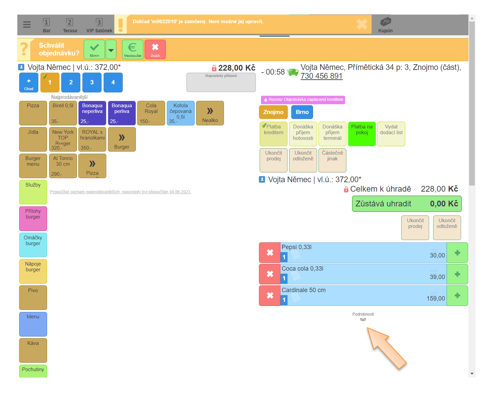Click the Mezisoučet euro subtotal icon
Viewport: 492px width, 397px height.
[133, 49]
